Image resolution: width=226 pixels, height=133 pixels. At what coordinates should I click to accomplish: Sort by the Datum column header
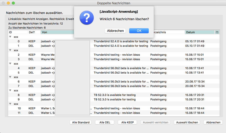pos(200,32)
